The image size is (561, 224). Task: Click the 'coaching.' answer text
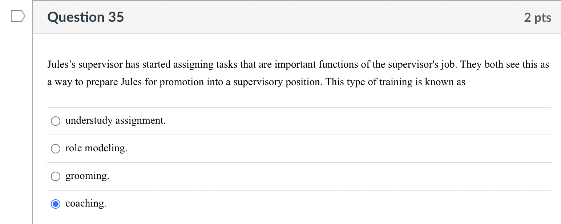click(x=85, y=204)
